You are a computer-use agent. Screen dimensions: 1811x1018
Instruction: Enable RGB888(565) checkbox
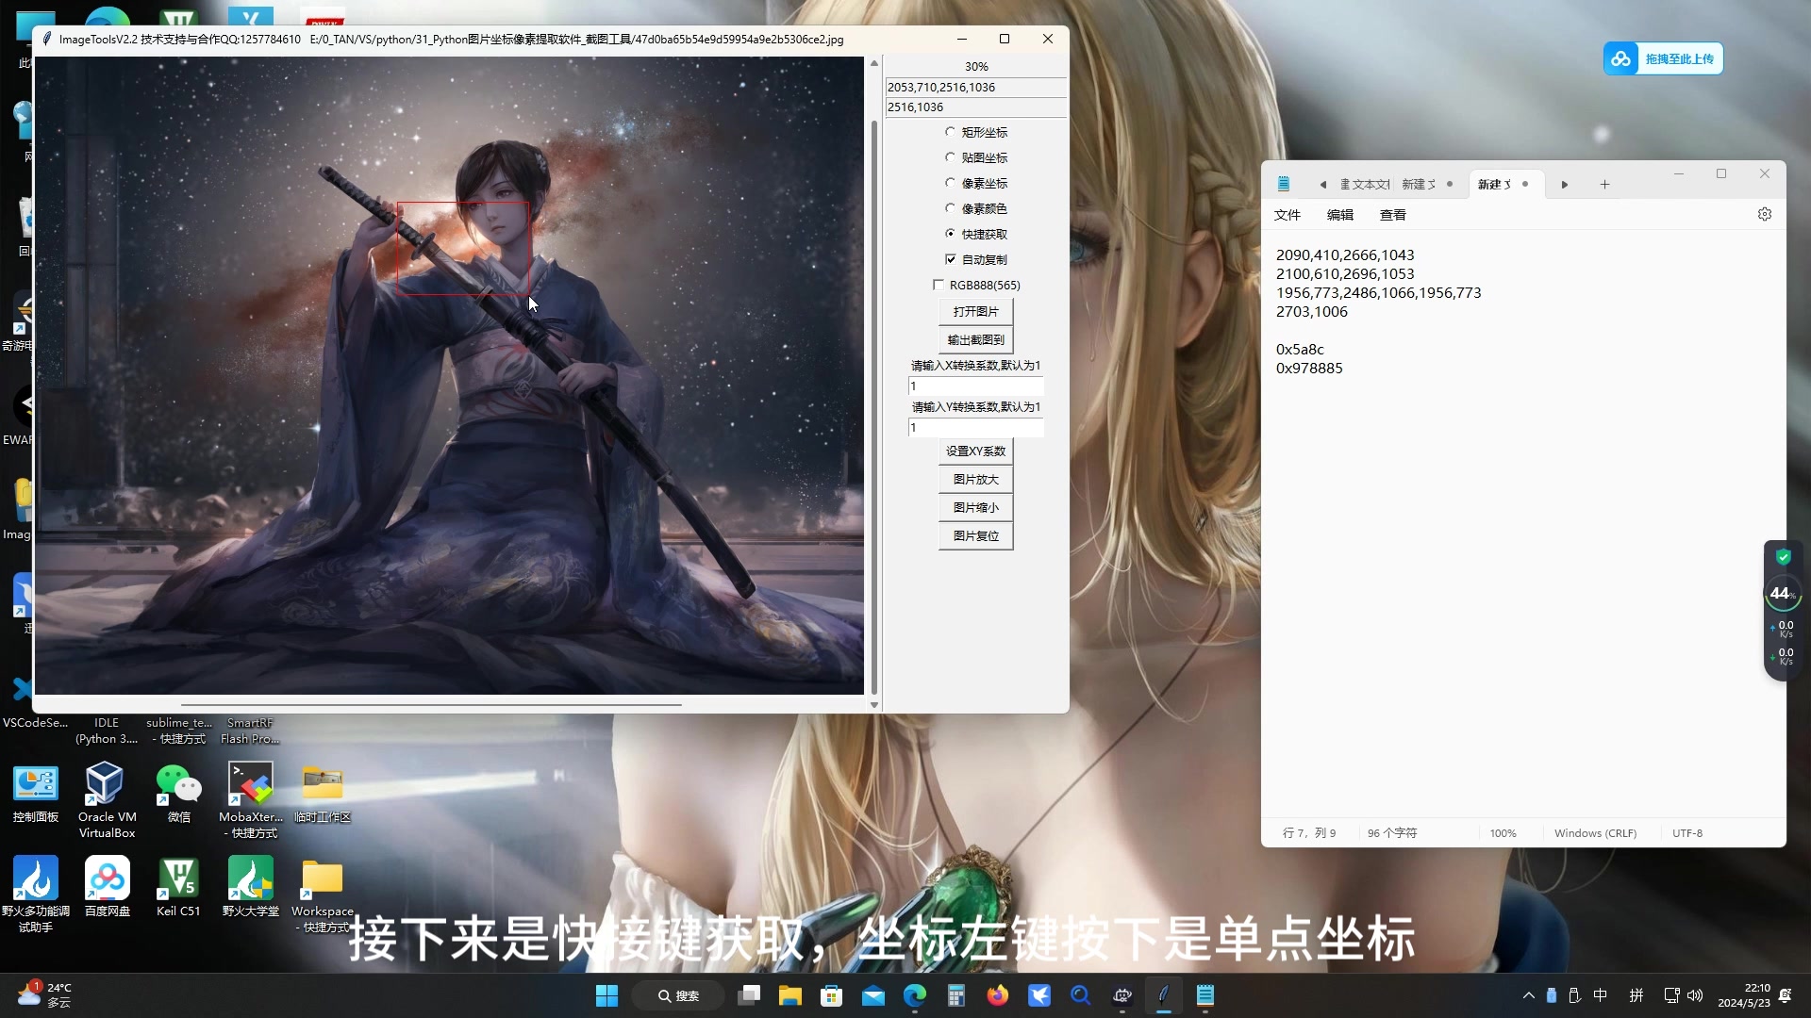[938, 284]
